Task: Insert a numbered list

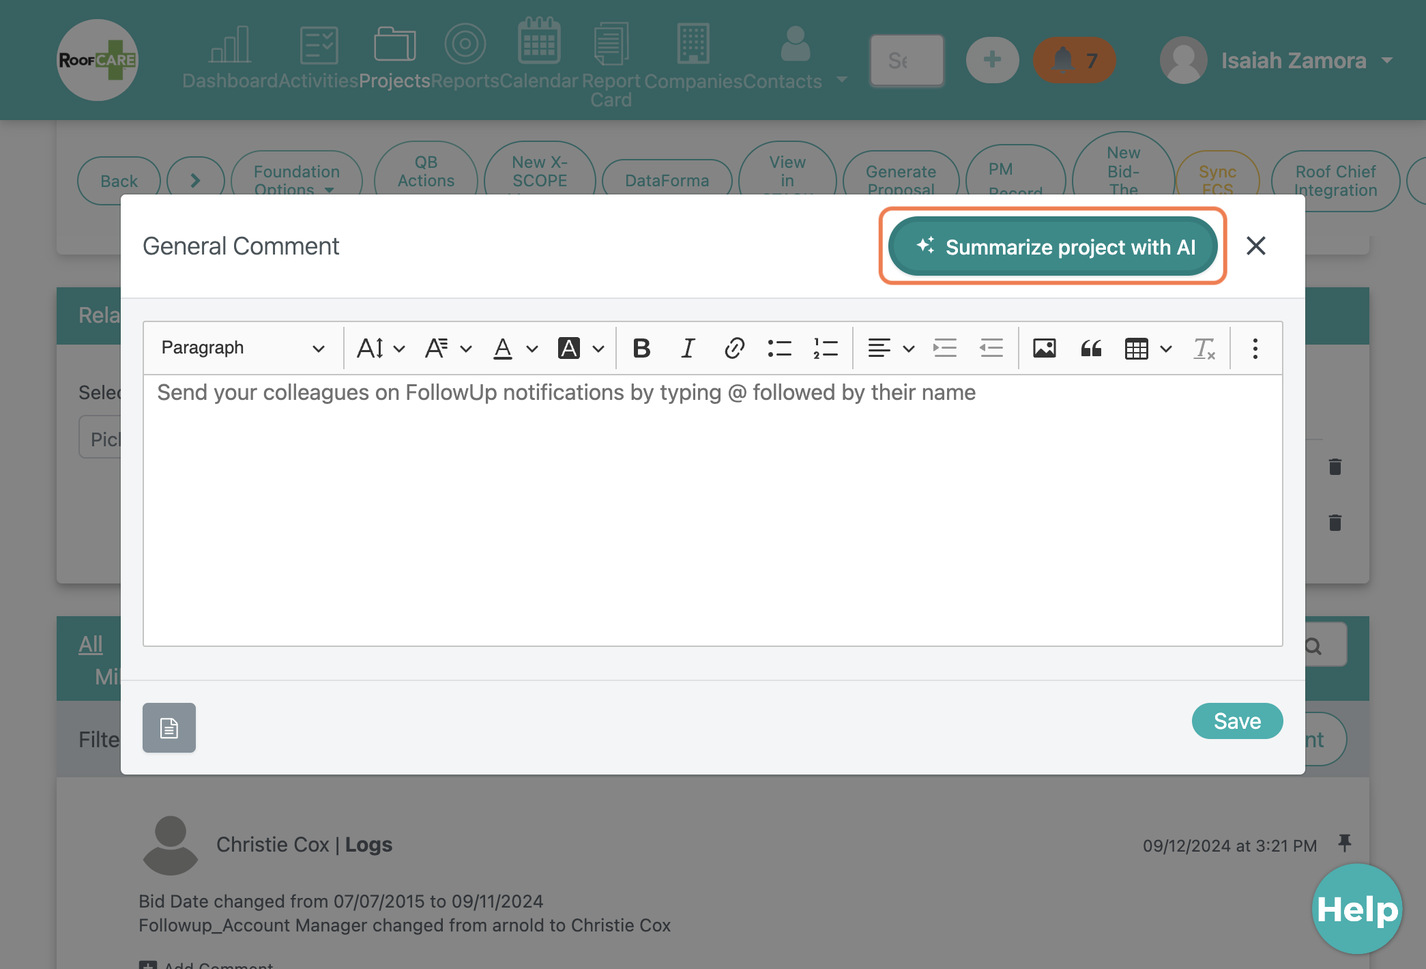Action: coord(826,348)
